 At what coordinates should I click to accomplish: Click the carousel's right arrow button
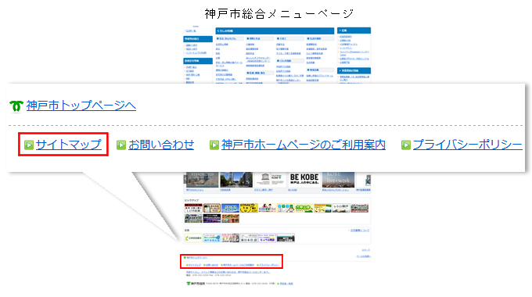368,179
